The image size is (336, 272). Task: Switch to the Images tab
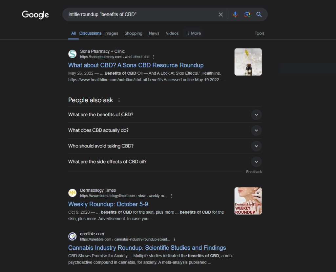point(111,33)
